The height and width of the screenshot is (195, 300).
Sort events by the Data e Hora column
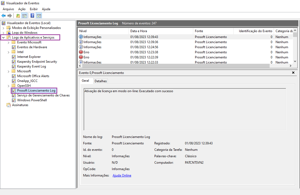[161, 31]
